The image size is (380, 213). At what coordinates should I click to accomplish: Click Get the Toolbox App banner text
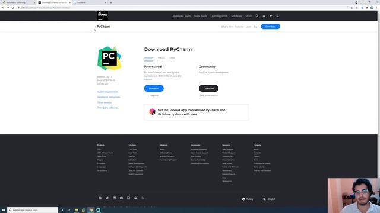click(191, 112)
